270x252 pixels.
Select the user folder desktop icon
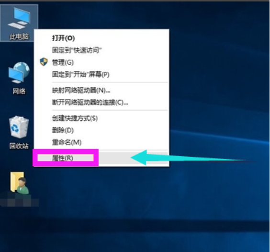coord(19,183)
